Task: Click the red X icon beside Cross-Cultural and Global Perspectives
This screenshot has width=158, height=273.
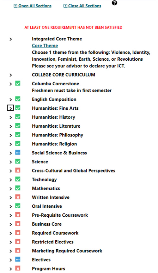Action: pyautogui.click(x=18, y=170)
